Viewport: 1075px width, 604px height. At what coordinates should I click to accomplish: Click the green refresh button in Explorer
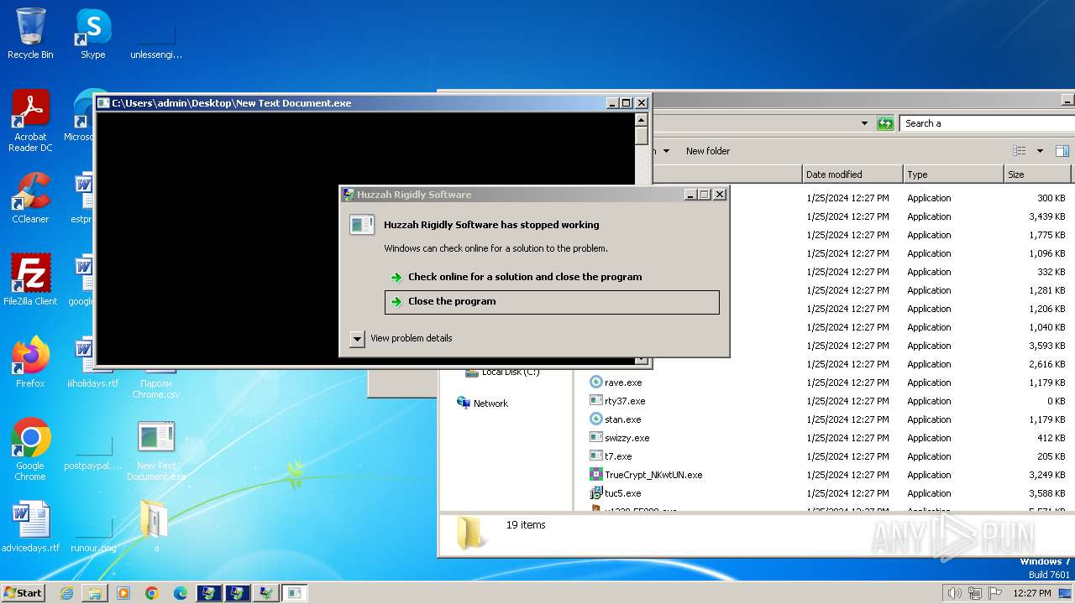(885, 123)
